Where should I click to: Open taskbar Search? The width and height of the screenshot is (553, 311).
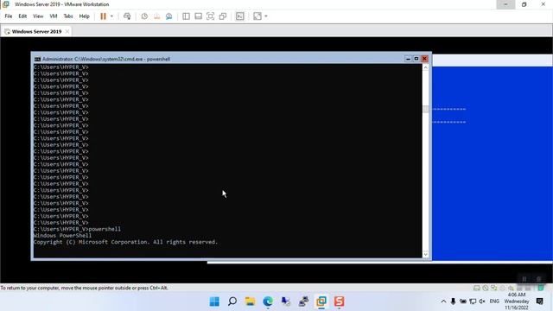[x=232, y=301]
